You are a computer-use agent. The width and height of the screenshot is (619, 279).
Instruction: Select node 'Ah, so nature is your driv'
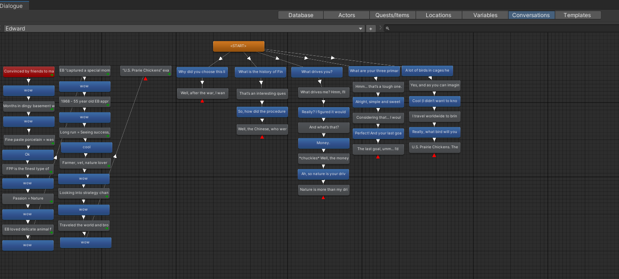323,175
